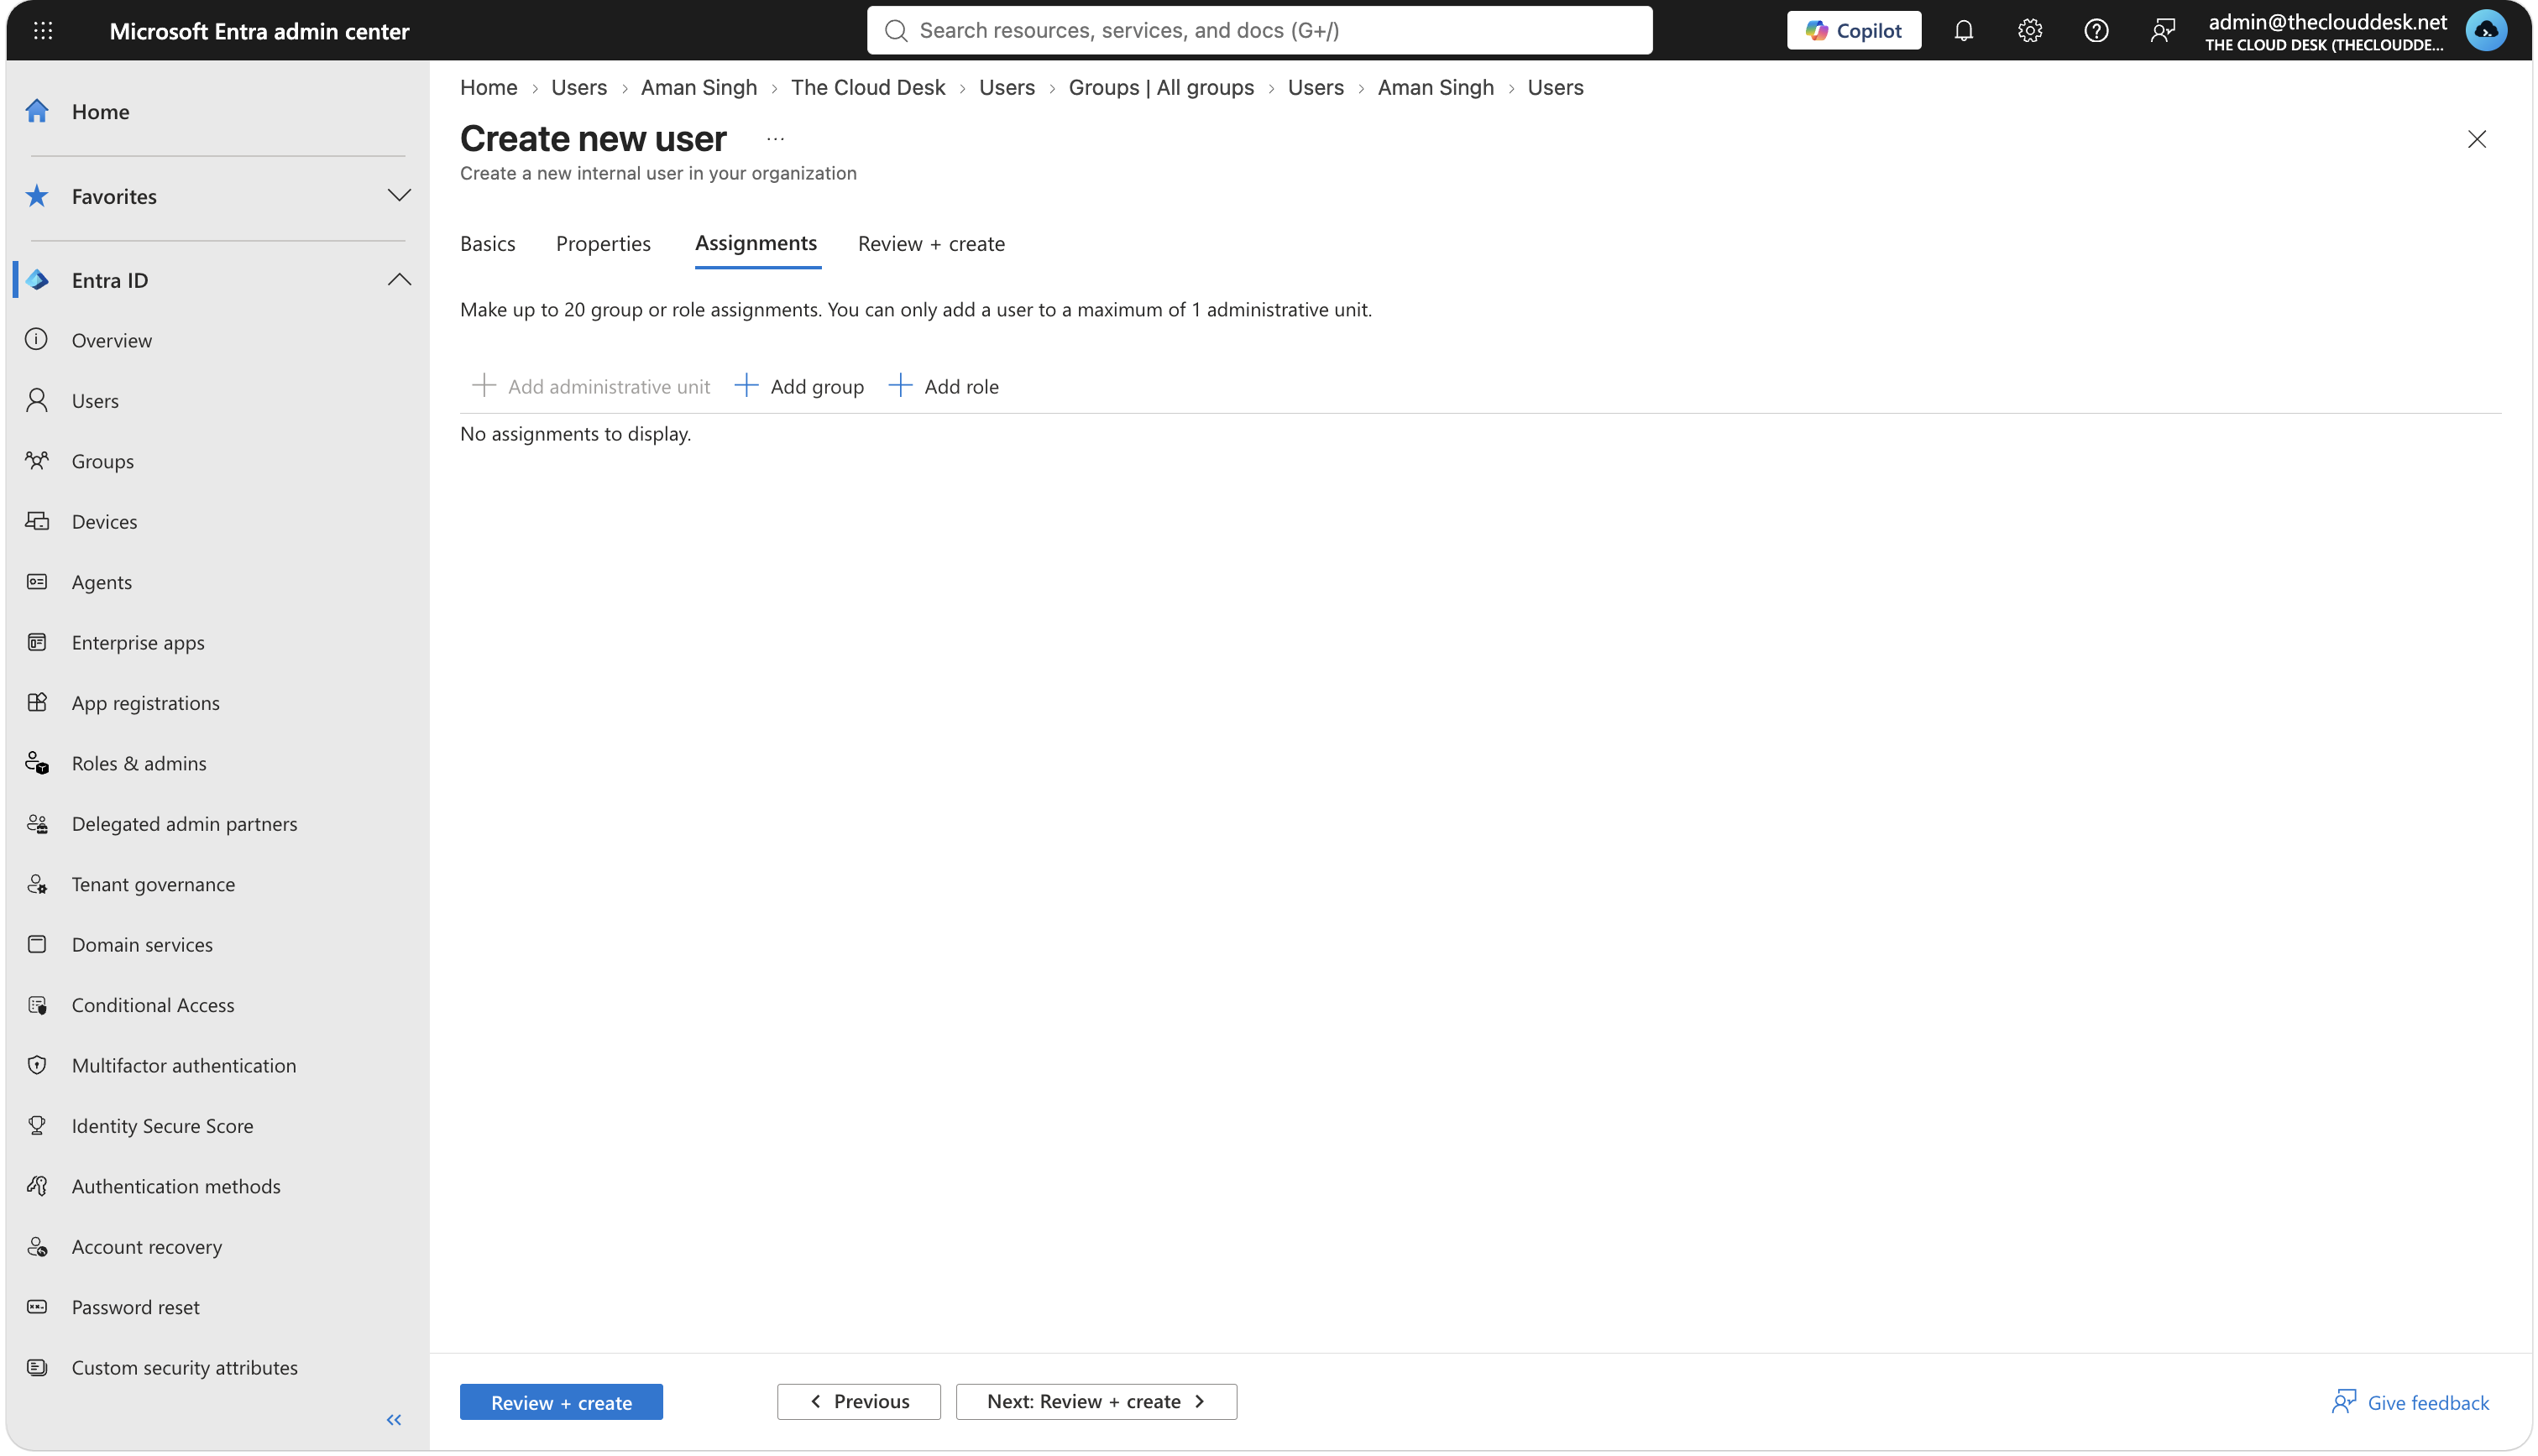Click the Home house icon in sidebar
Image resolution: width=2538 pixels, height=1456 pixels.
tap(37, 111)
